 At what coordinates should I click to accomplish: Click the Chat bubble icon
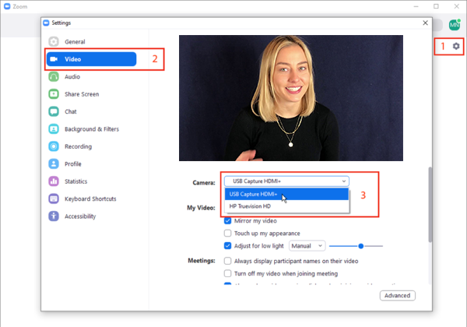[x=54, y=111]
